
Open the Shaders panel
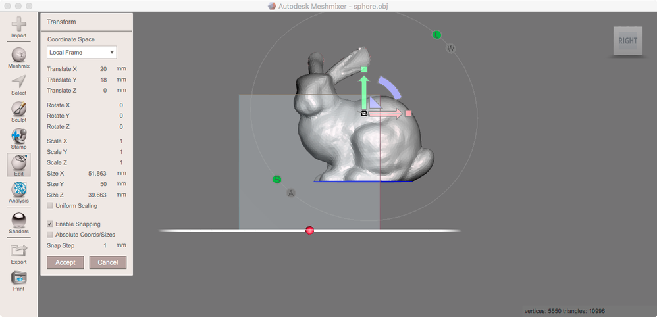19,223
